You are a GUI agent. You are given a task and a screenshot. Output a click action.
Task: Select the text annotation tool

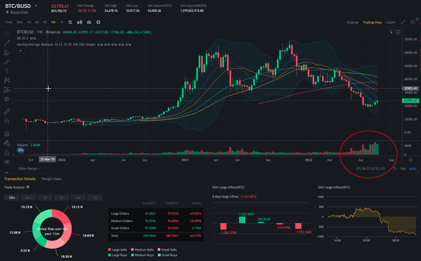click(x=7, y=70)
